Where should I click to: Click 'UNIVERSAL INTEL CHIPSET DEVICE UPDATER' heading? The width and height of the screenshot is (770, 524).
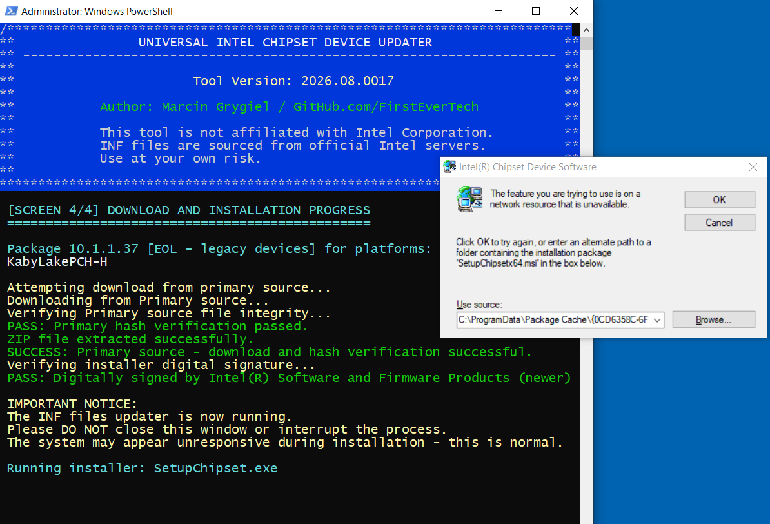[x=285, y=43]
